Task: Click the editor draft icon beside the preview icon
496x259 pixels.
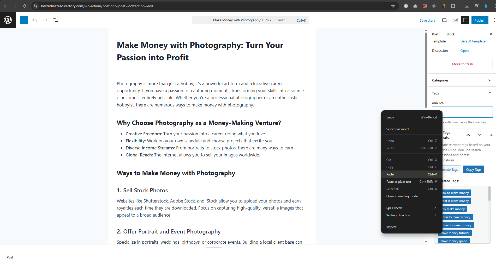Action: (x=455, y=20)
